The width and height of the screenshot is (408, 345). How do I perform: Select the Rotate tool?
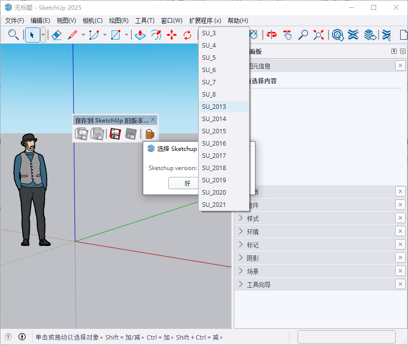[x=187, y=35]
